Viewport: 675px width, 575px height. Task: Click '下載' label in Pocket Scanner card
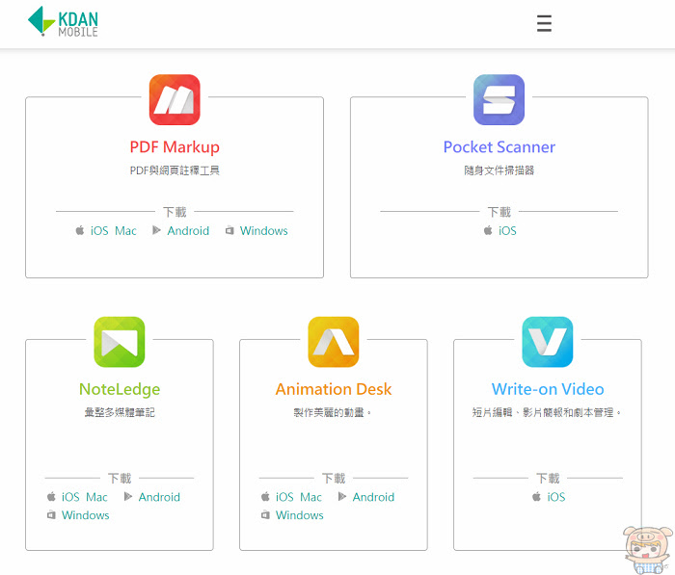(x=499, y=212)
